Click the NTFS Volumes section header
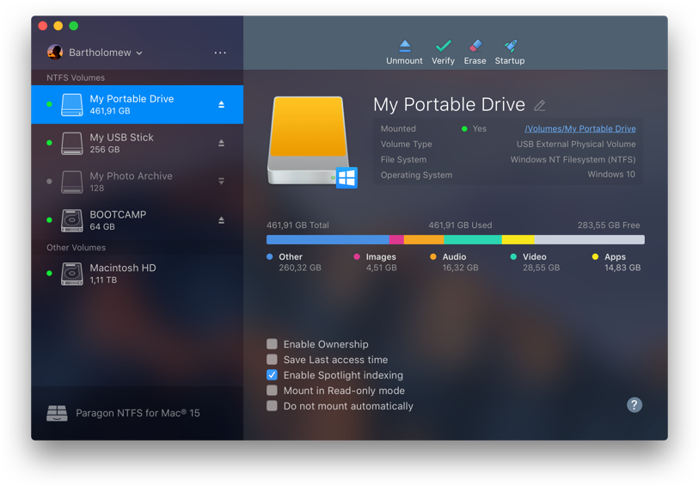The width and height of the screenshot is (699, 487). pos(76,77)
